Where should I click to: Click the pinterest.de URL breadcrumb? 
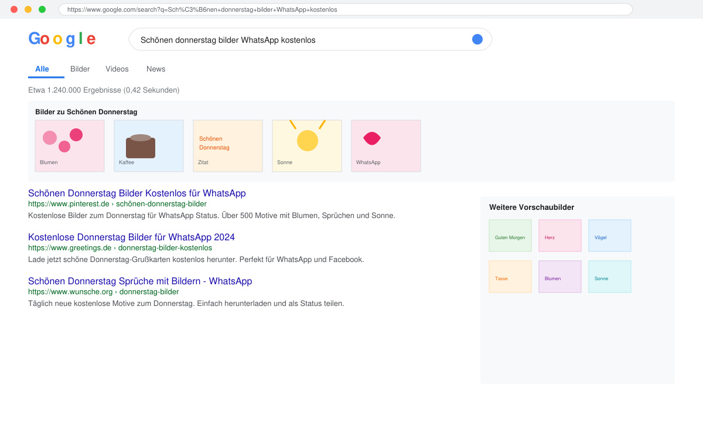(x=117, y=204)
